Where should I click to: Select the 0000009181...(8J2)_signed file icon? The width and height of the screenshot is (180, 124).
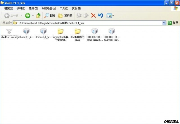pyautogui.click(x=94, y=31)
